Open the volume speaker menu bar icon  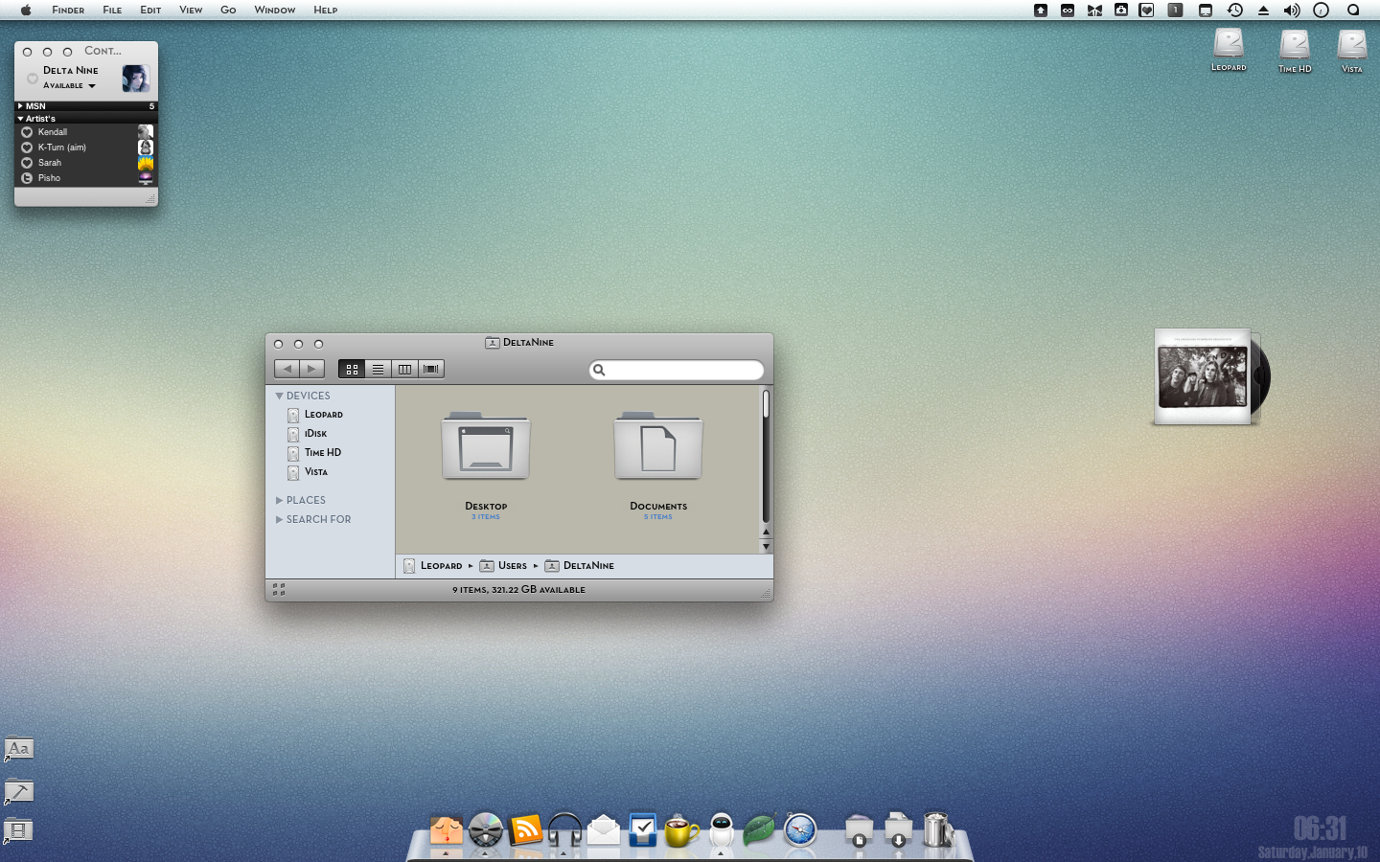point(1292,10)
